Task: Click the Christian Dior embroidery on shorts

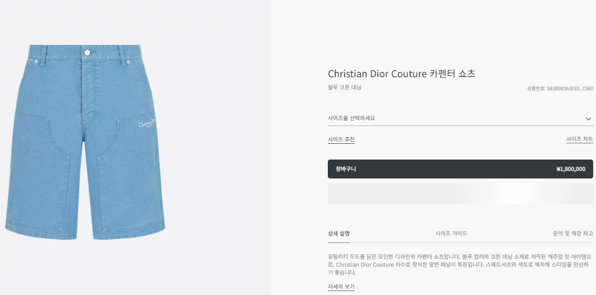Action: click(147, 124)
